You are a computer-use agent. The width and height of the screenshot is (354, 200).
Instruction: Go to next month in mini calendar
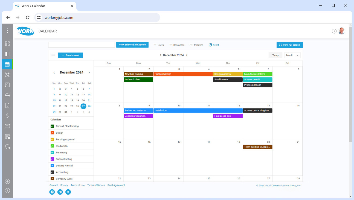[x=89, y=73]
